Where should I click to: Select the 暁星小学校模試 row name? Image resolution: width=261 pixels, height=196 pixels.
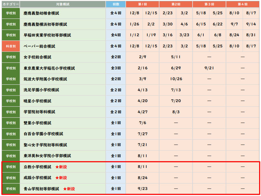pyautogui.click(x=38, y=101)
